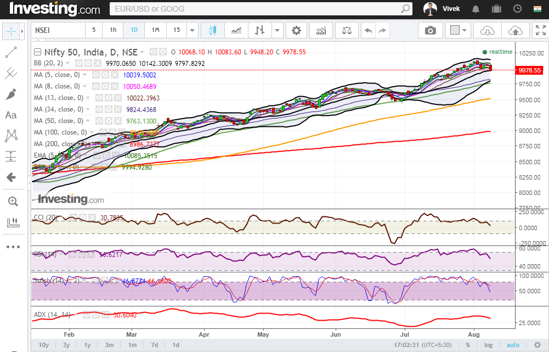Screen dimensions: 549x352
Task: Click the EUR/USD or GOOG search field
Action: pos(261,9)
